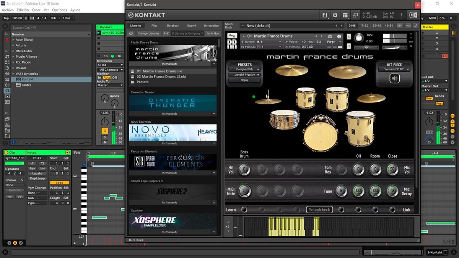The image size is (459, 258).
Task: Toggle the track activator button labeled 1
Action: 104,131
